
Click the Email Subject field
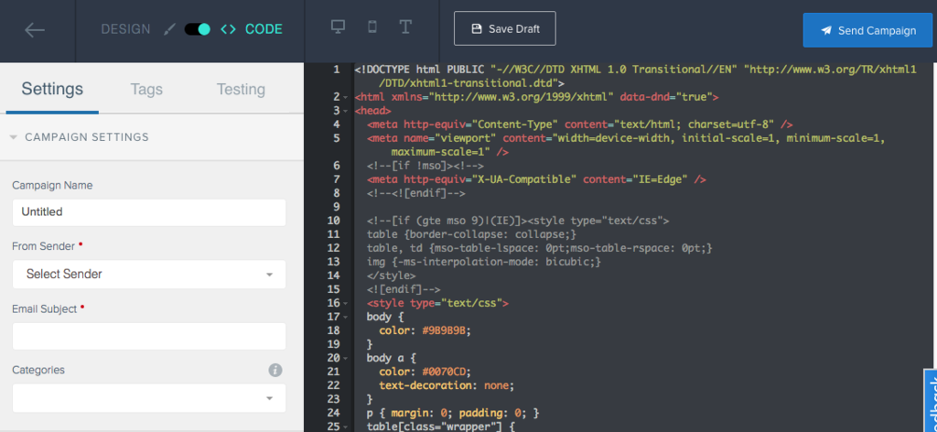[149, 337]
